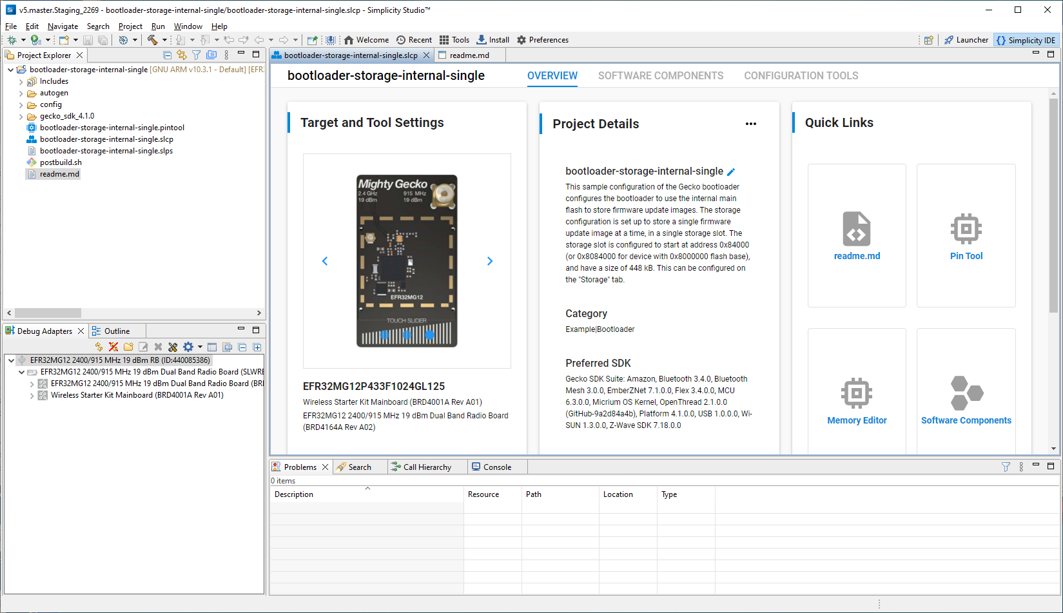Open device configuration in Debug Adapters toolbar
Viewport: 1063px width, 613px height.
pos(172,346)
